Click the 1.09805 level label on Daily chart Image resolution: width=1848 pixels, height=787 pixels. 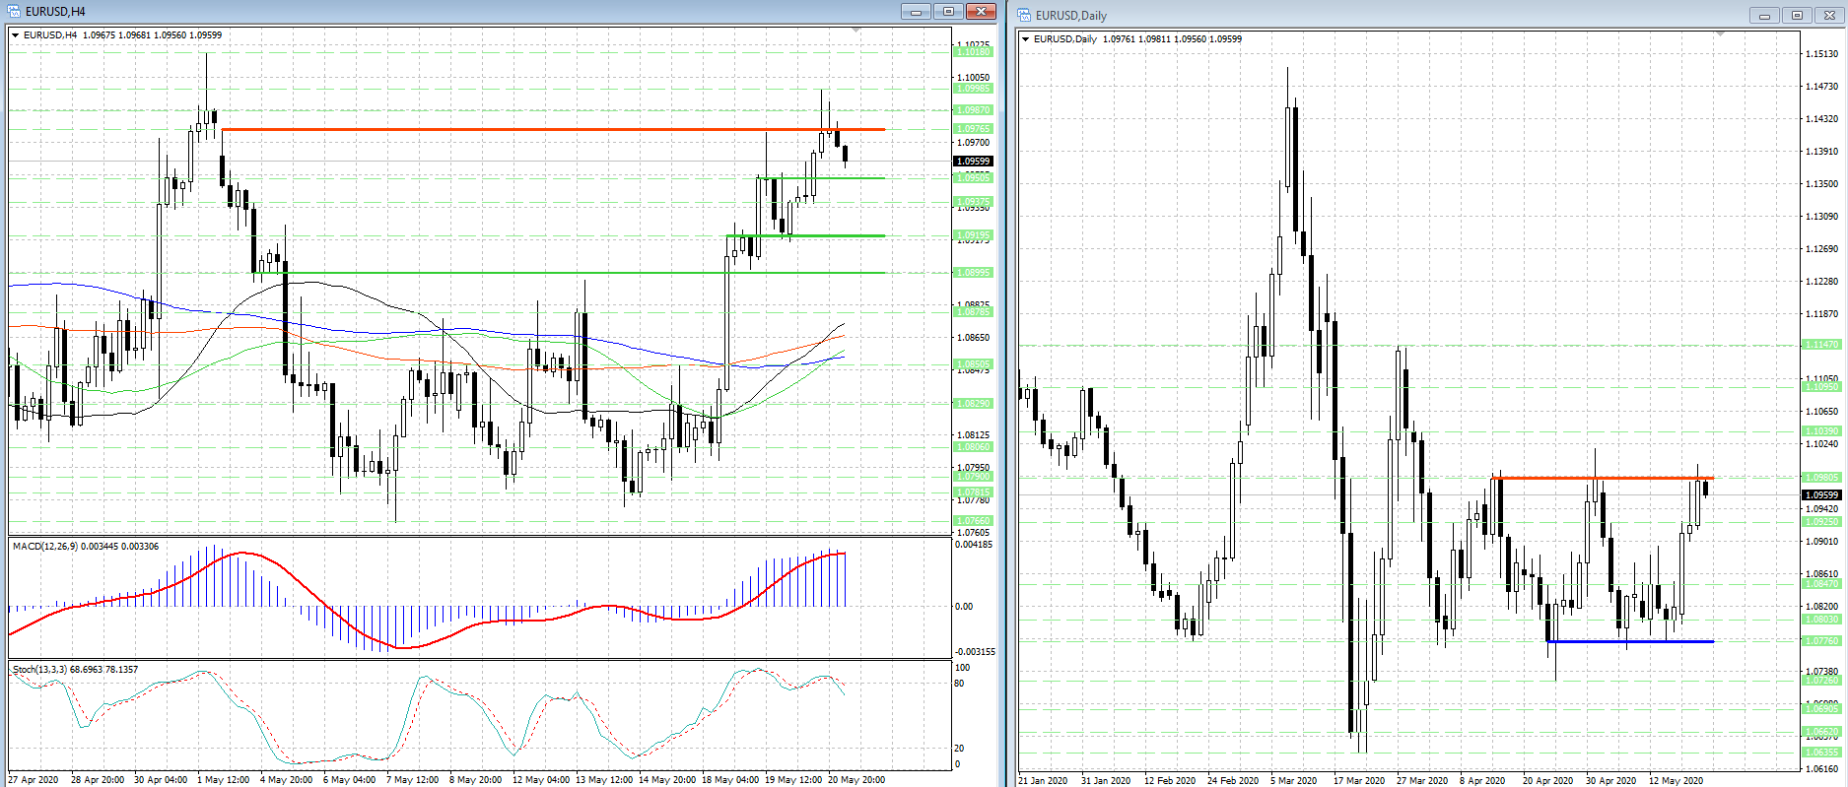click(x=1821, y=478)
